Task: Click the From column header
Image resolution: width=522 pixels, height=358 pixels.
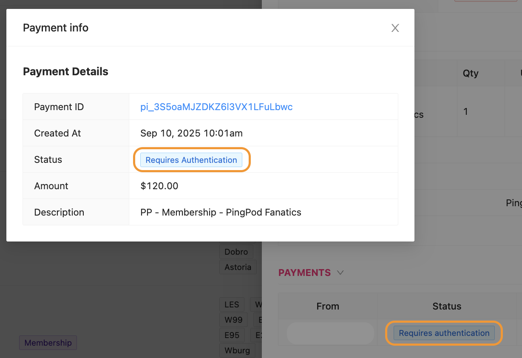Action: (328, 306)
